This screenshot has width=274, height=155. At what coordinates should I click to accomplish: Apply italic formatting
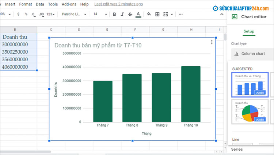point(122,14)
